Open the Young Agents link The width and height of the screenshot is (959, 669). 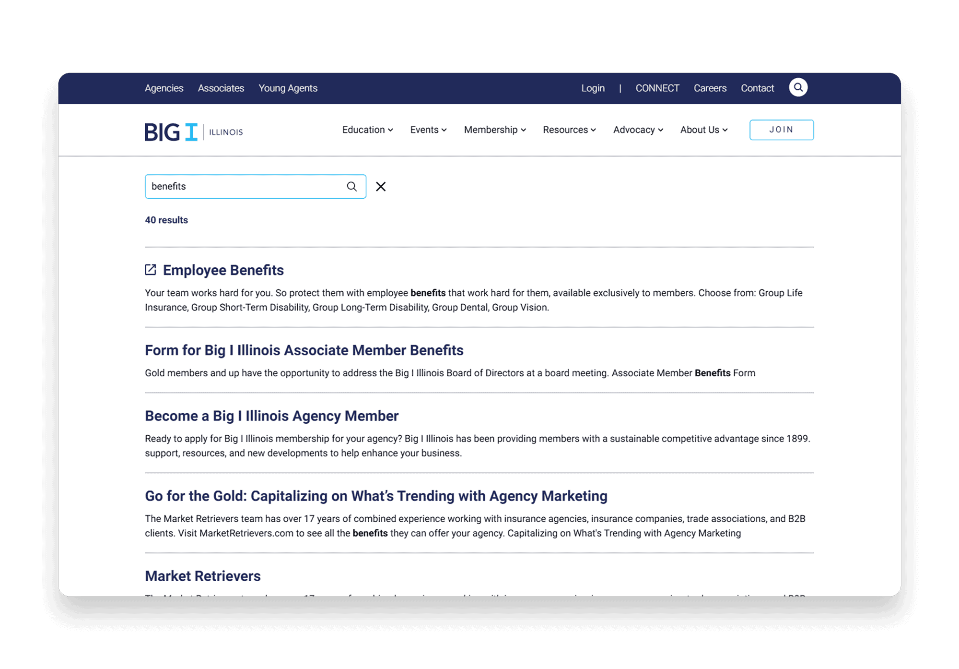pos(288,88)
